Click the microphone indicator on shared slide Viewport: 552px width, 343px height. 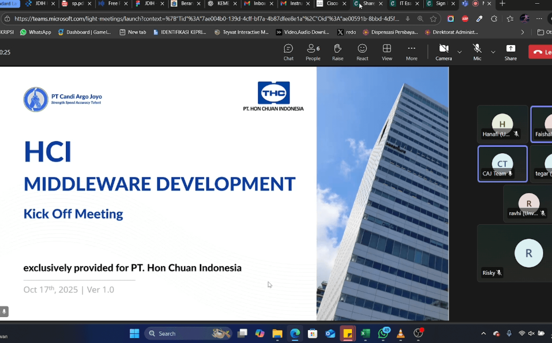[x=4, y=312]
